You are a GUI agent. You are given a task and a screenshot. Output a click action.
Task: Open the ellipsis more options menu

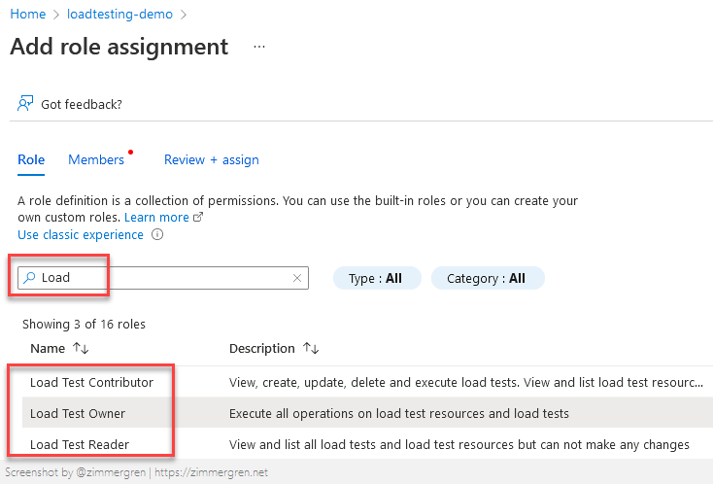pyautogui.click(x=258, y=47)
